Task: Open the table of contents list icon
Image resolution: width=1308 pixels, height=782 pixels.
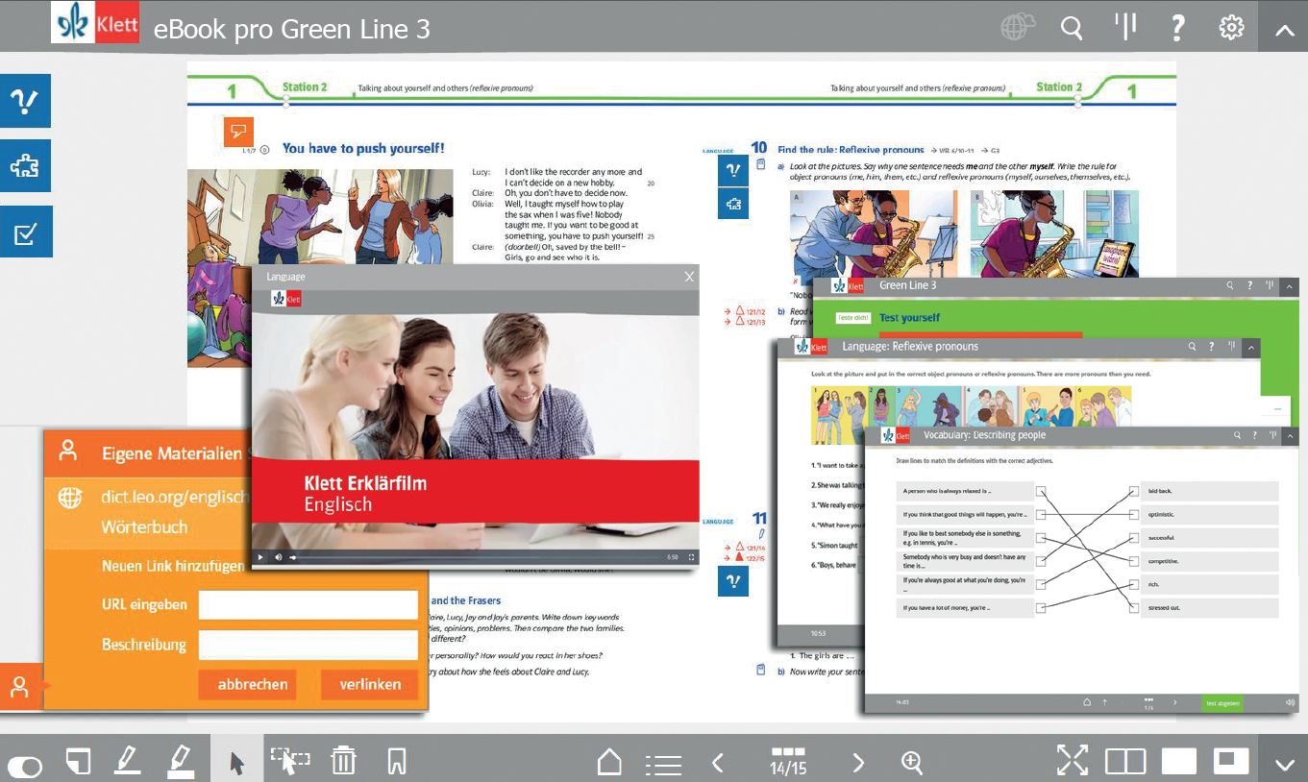Action: coord(663,764)
